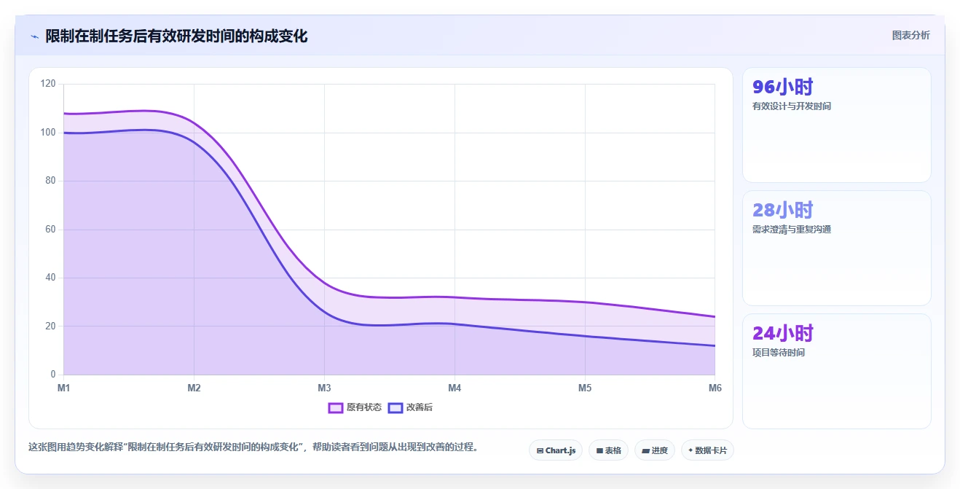Click the chart title 限制在制任务后有效研发时间的构成变化
Image resolution: width=960 pixels, height=489 pixels.
click(176, 36)
